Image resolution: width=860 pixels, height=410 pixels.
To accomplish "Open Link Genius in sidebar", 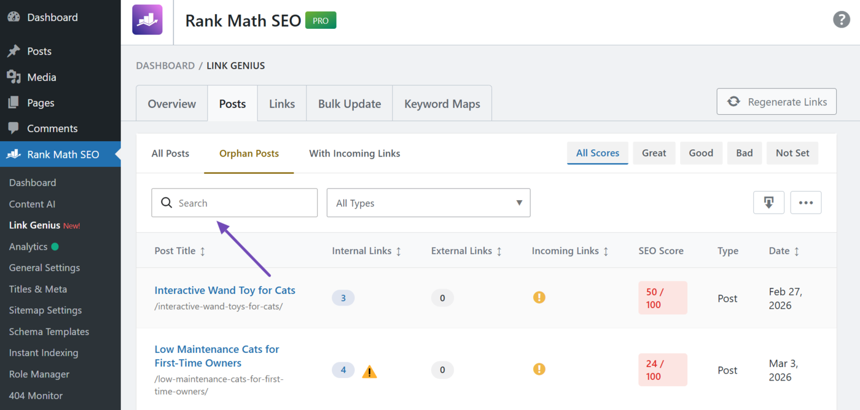I will point(34,225).
